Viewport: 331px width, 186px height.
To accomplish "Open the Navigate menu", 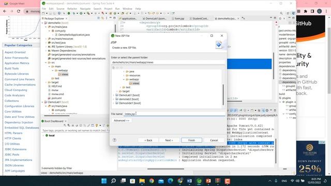I will pyautogui.click(x=85, y=9).
